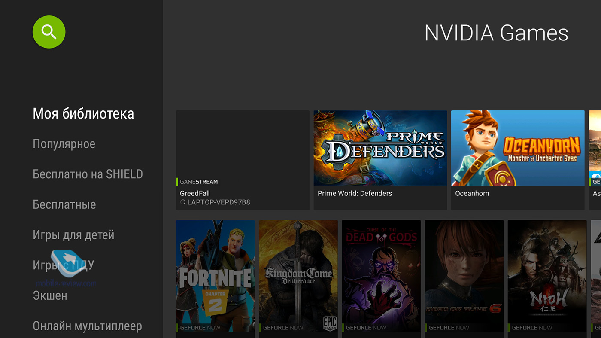Click the green search icon

point(49,32)
